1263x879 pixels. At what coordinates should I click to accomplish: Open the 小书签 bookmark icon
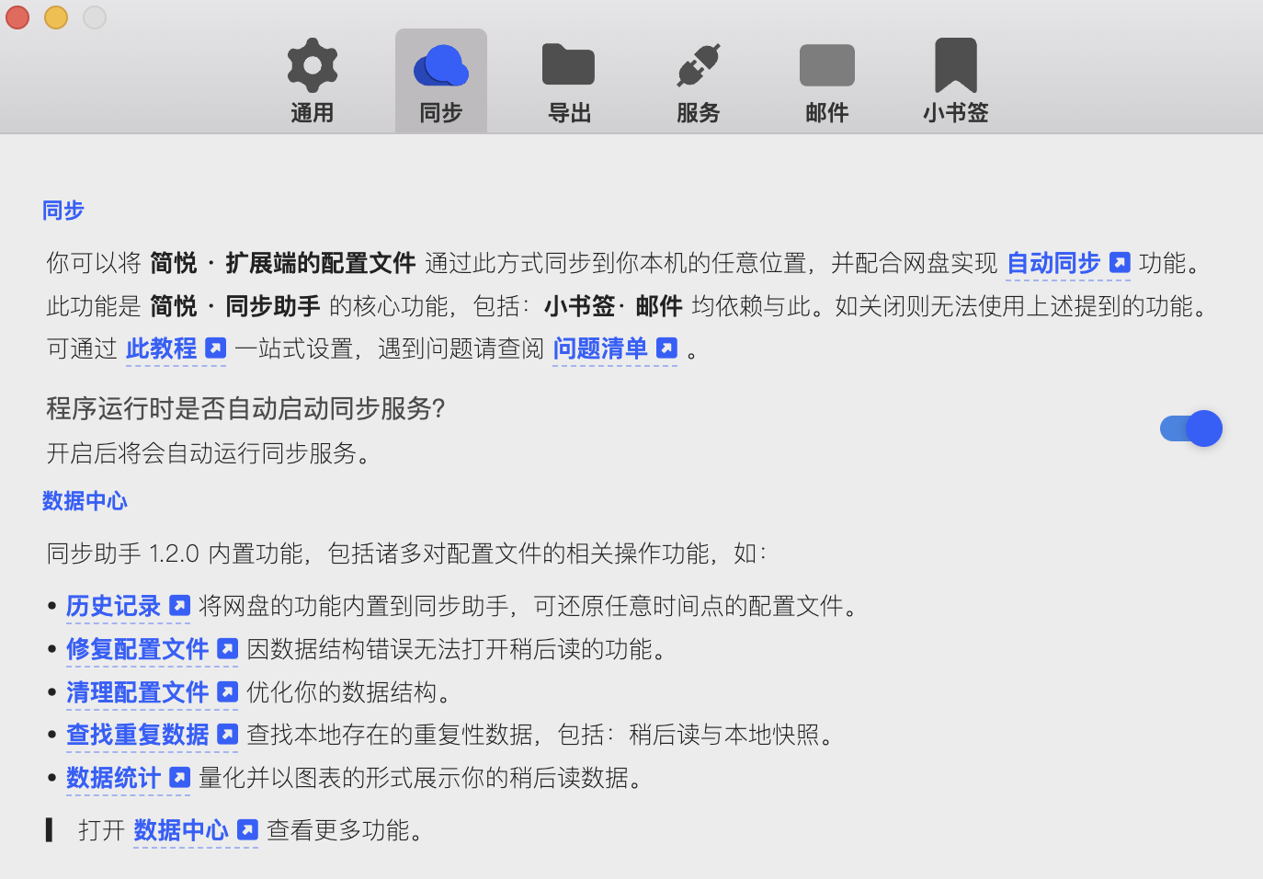(956, 64)
